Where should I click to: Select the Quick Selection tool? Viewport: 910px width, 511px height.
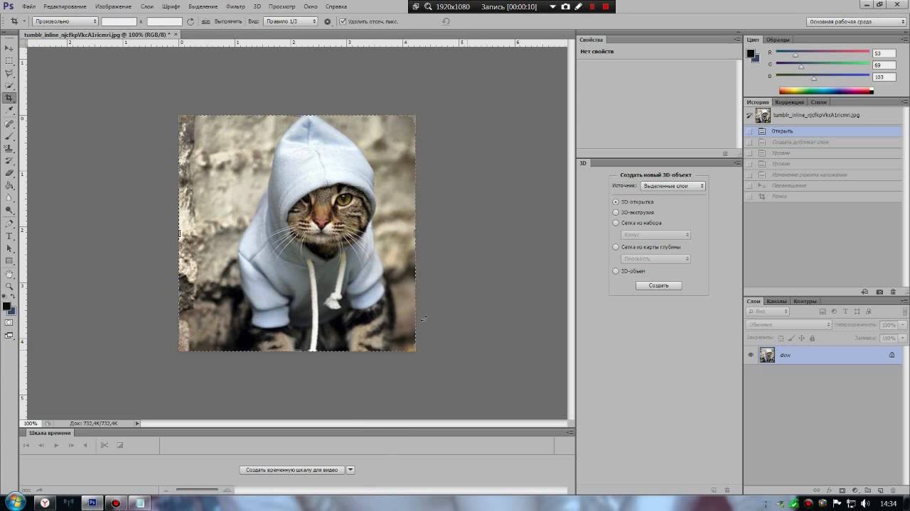(9, 86)
